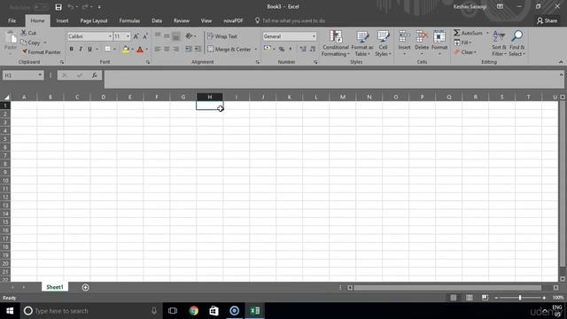The image size is (567, 319).
Task: Open the General number format dropdown
Action: pos(314,36)
